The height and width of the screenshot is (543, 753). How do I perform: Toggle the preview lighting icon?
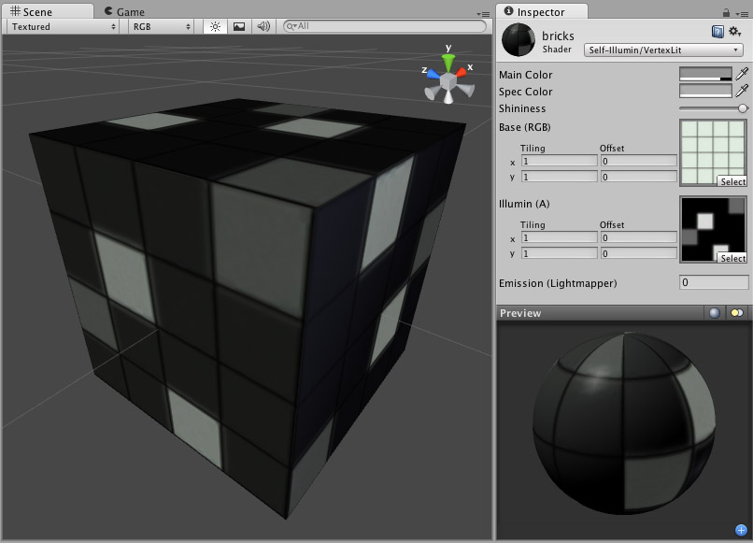(714, 313)
